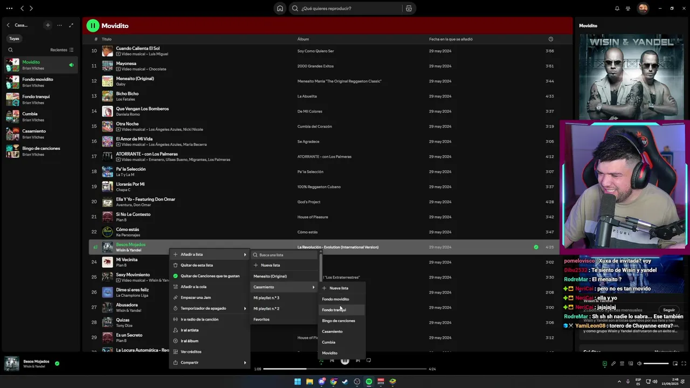Image resolution: width=690 pixels, height=388 pixels.
Task: Enter full screen player icon
Action: (x=683, y=364)
